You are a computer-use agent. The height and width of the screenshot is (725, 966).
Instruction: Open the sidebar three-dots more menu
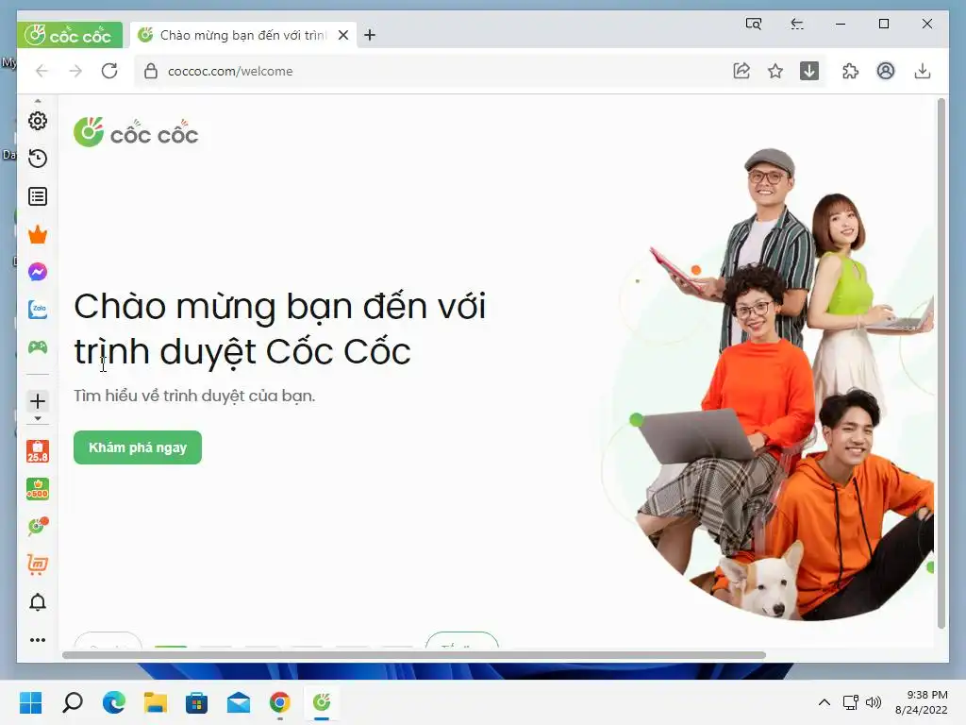pos(38,640)
